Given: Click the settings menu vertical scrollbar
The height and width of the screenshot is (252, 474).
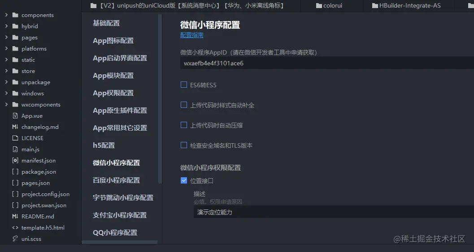Looking at the screenshot, I should click(x=160, y=99).
